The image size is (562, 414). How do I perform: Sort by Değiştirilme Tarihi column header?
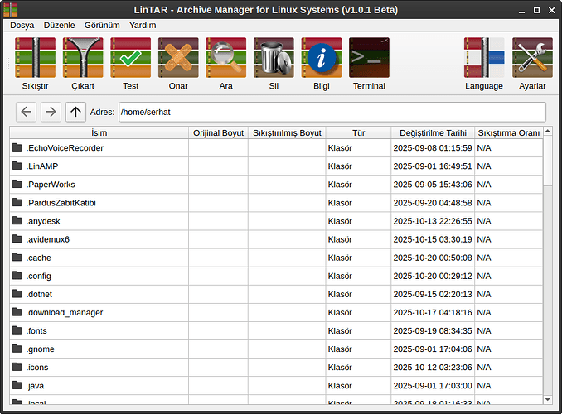(x=432, y=132)
